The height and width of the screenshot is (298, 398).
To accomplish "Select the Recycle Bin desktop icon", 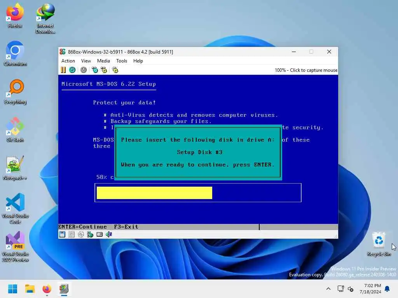I will point(379,244).
